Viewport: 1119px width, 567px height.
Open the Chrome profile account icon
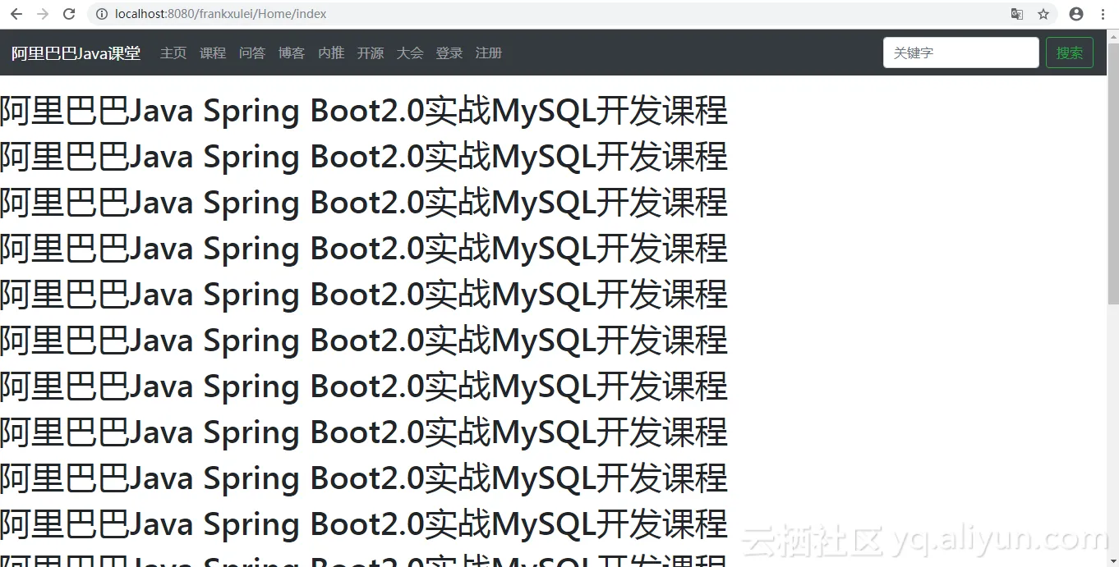1076,14
